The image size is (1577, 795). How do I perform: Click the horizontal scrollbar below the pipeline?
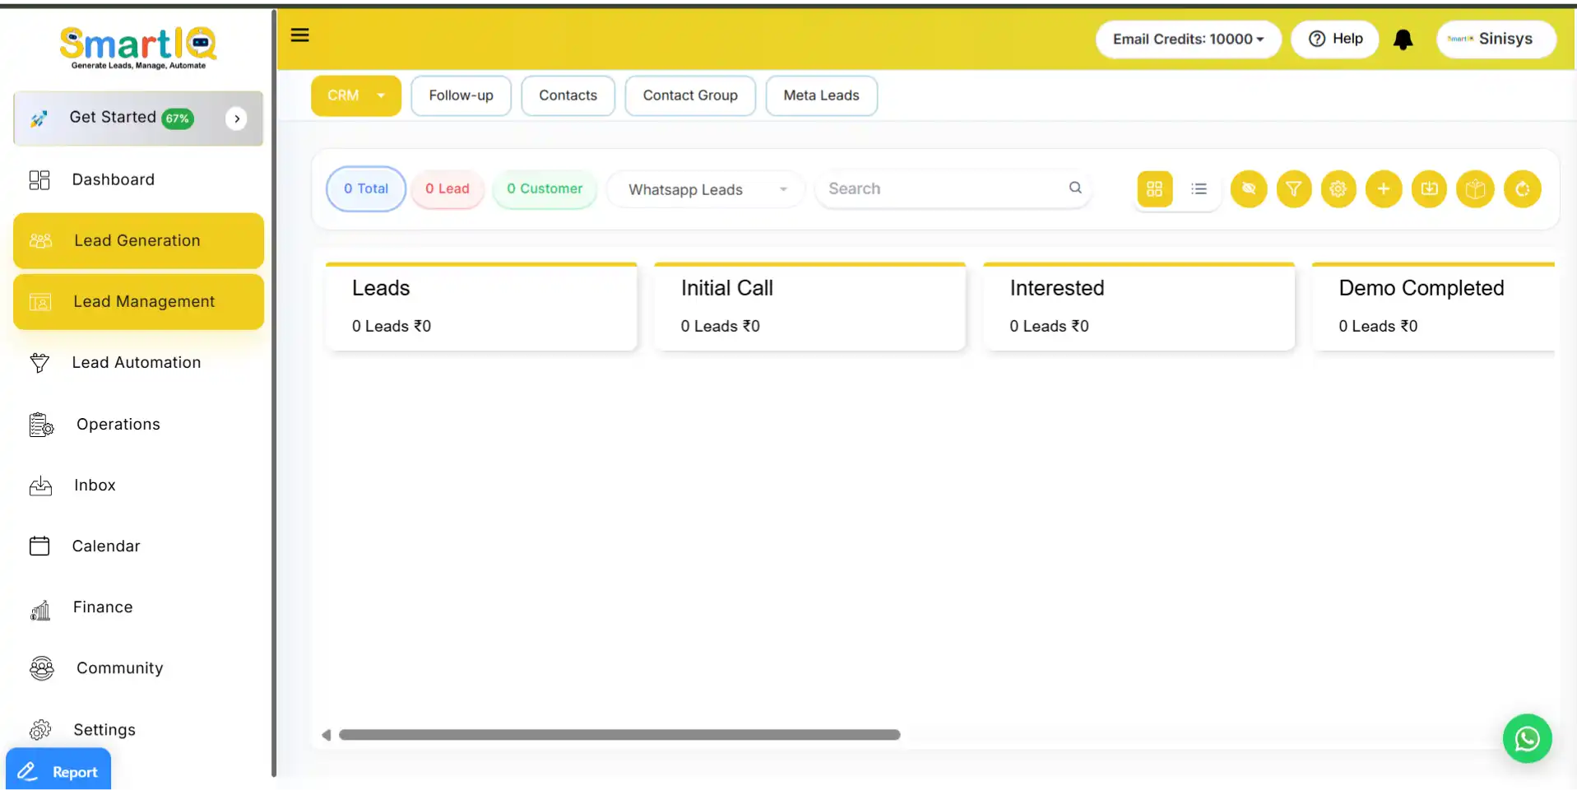click(619, 735)
